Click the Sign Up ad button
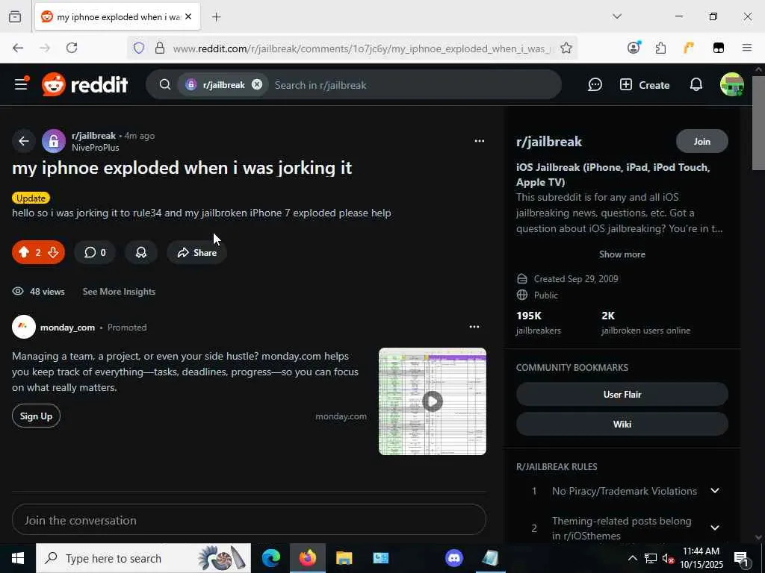 pyautogui.click(x=36, y=416)
